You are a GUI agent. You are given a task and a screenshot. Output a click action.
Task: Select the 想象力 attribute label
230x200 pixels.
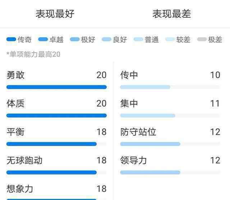pyautogui.click(x=20, y=189)
